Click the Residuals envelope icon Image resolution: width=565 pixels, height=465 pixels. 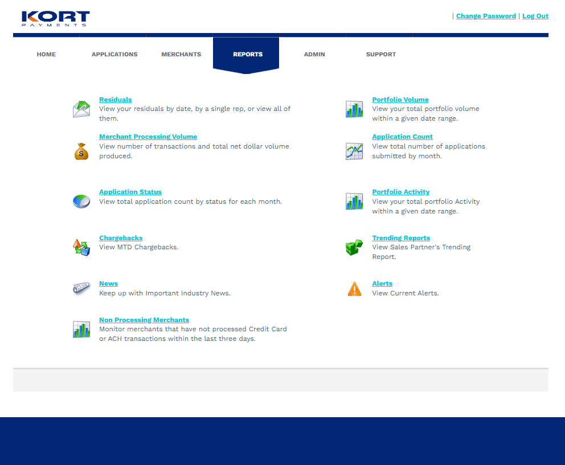(x=81, y=108)
